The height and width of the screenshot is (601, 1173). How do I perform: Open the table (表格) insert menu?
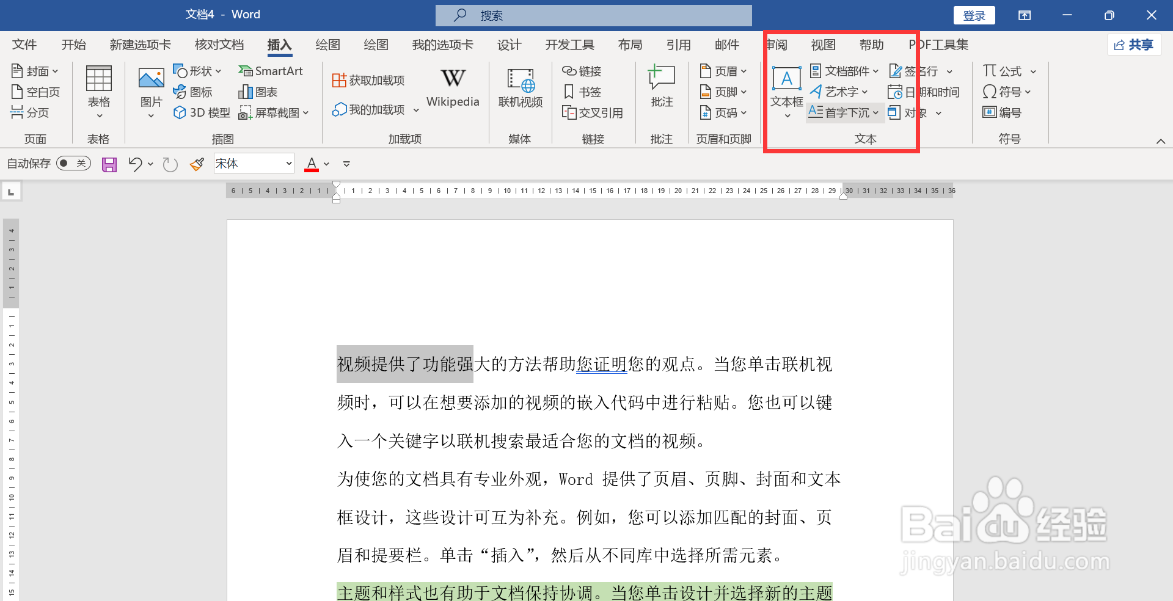point(98,92)
